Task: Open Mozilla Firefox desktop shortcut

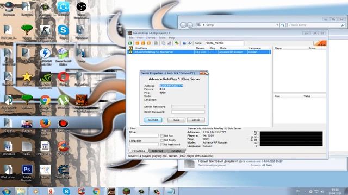Action: point(45,126)
